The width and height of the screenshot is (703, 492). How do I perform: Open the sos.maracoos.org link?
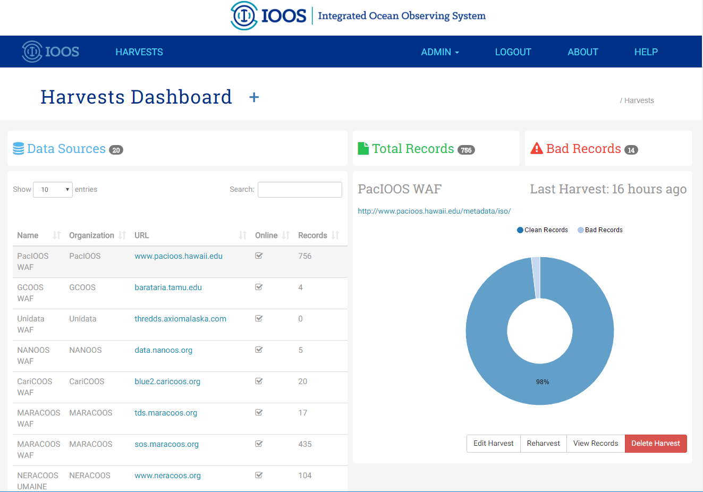tap(166, 444)
